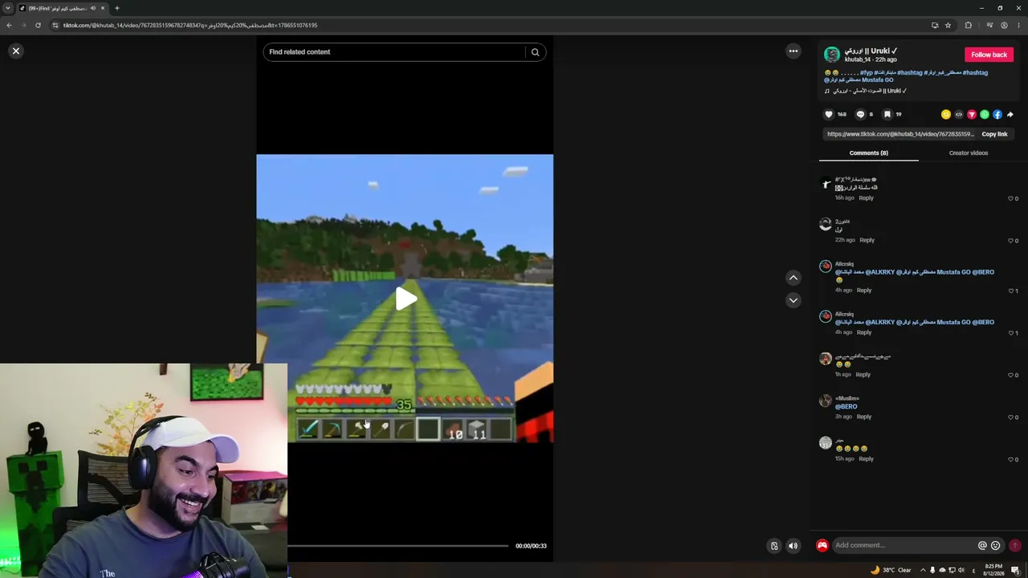The height and width of the screenshot is (578, 1028).
Task: Open the Muslim commenter's avatar
Action: 826,401
